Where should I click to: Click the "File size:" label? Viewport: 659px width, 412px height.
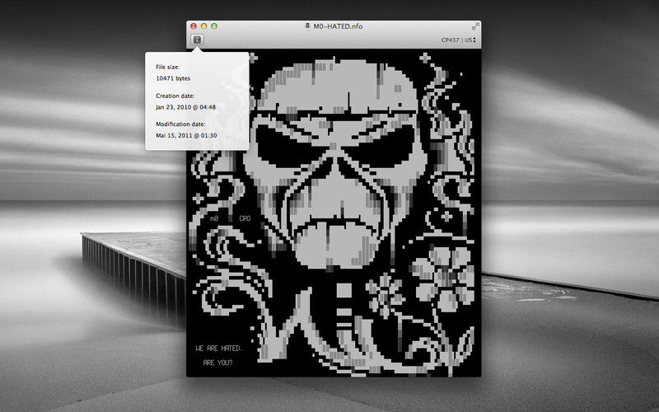tap(168, 67)
